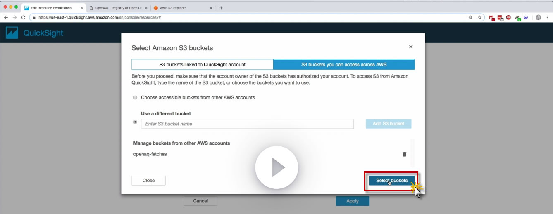Screen dimensions: 553x214
Task: Click the lock icon in the address bar
Action: (34, 18)
